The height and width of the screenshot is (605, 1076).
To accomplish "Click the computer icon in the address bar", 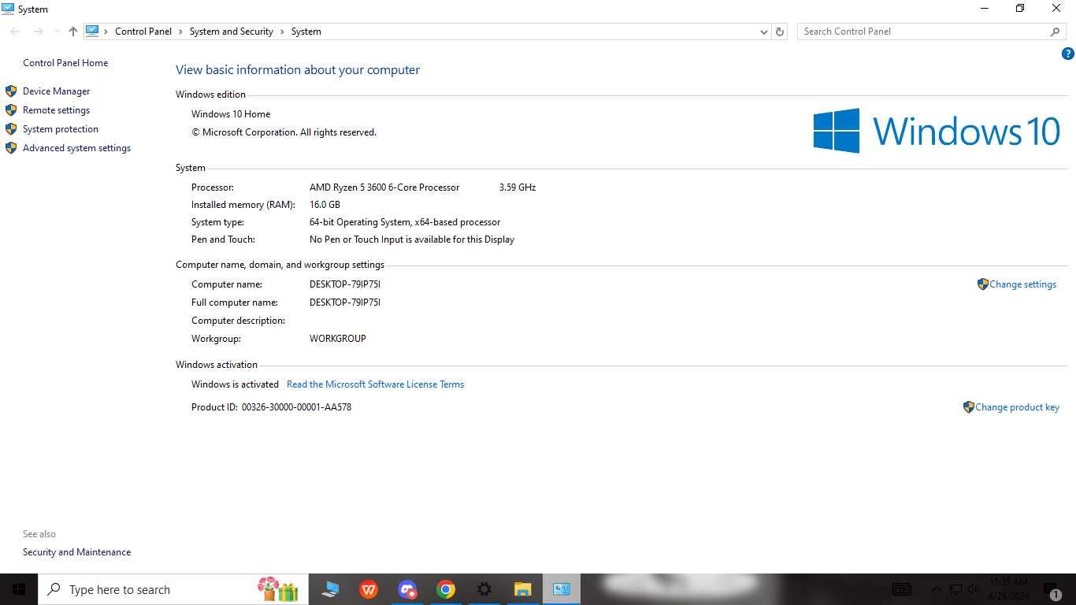I will [x=92, y=32].
